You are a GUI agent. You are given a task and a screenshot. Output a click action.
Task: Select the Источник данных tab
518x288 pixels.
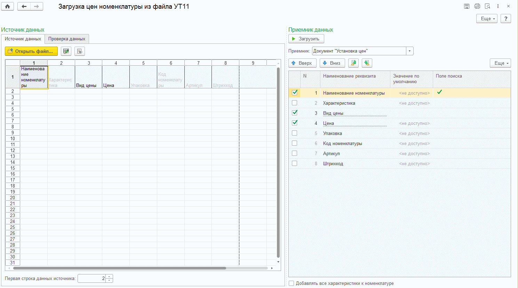tap(23, 39)
